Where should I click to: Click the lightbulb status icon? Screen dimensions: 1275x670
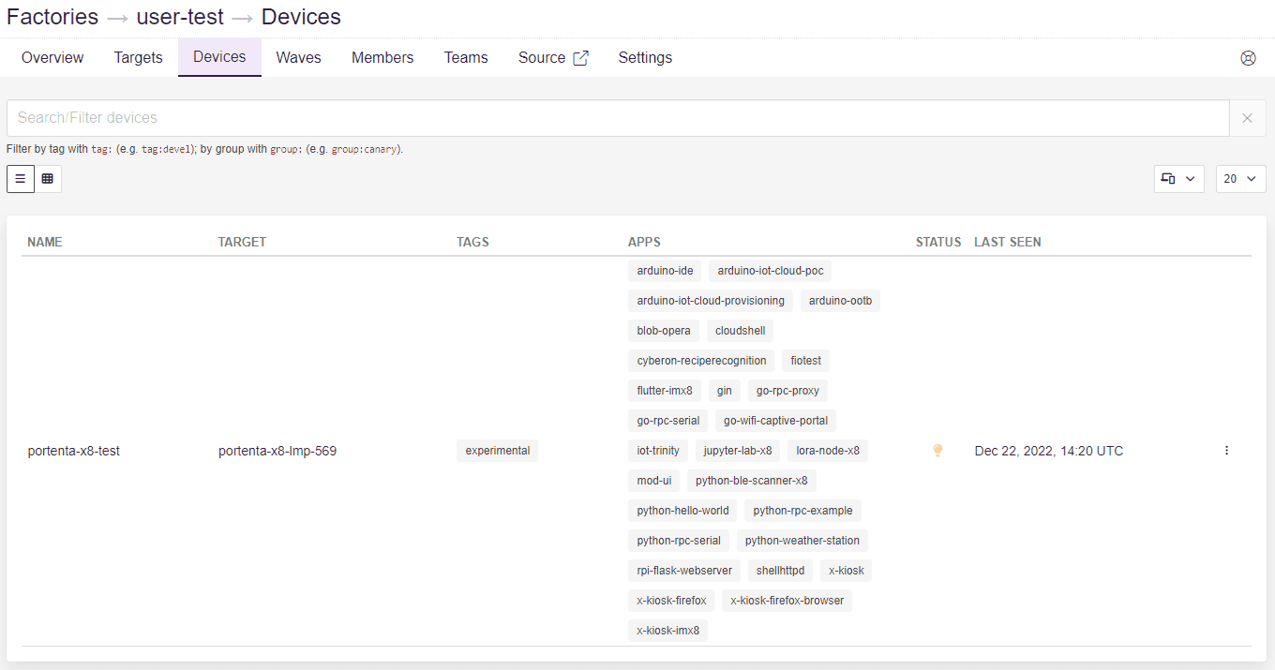pos(937,451)
